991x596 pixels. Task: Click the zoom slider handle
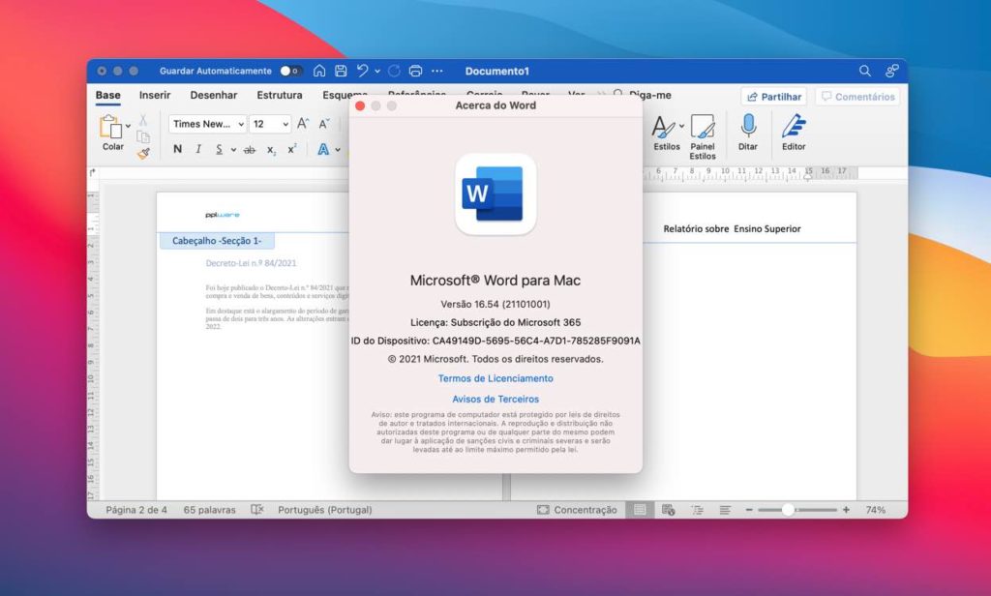[788, 510]
